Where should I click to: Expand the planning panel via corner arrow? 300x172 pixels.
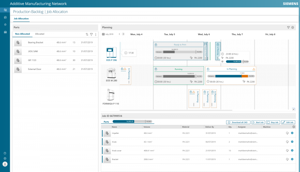(x=293, y=109)
